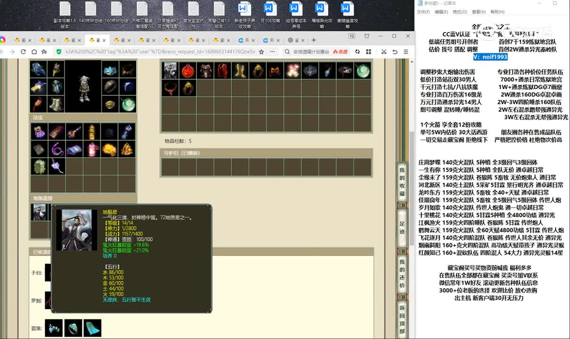The width and height of the screenshot is (570, 339).
Task: Click 法宝 section header
Action: [83, 117]
